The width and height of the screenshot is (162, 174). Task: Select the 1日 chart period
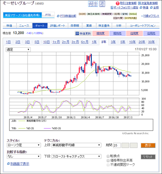pyautogui.click(x=8, y=42)
